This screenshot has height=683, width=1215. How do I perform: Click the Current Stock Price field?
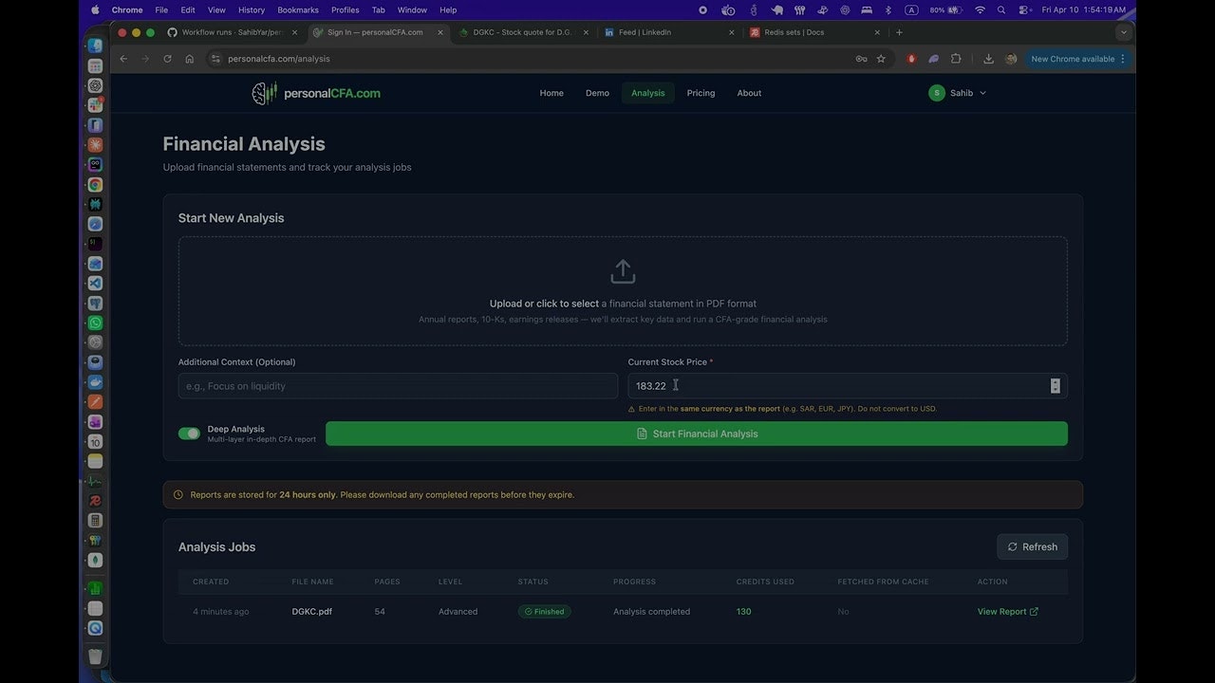[848, 386]
